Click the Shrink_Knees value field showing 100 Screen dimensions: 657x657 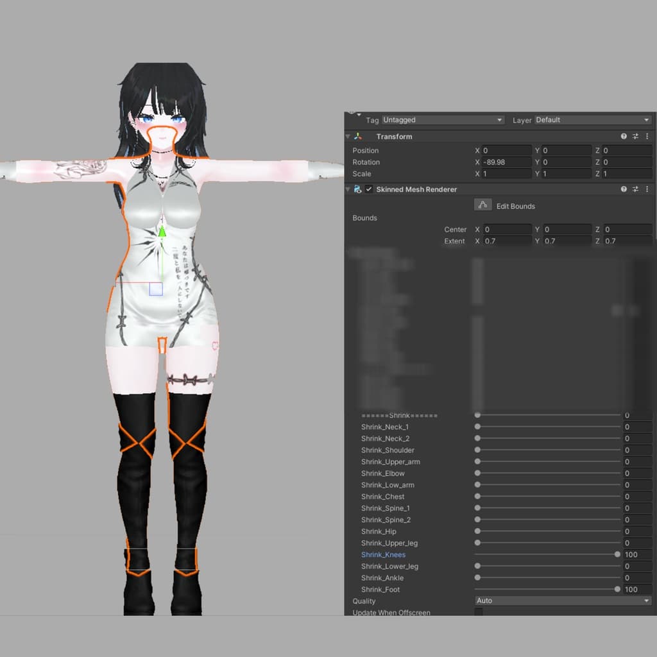tap(637, 554)
